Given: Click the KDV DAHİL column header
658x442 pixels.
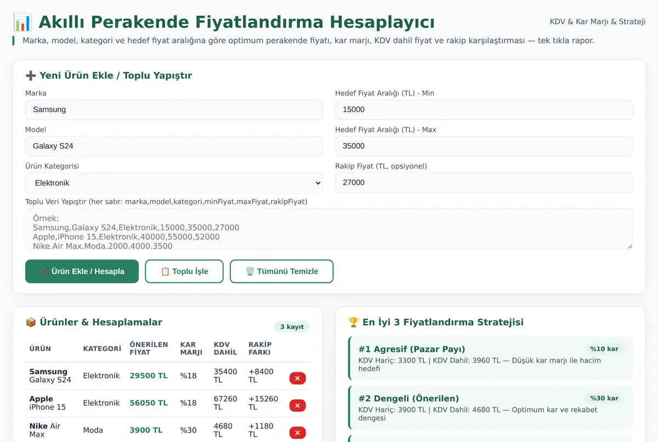Looking at the screenshot, I should (225, 348).
